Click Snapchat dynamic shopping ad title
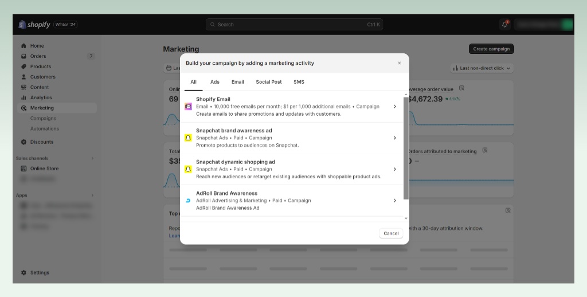 [236, 162]
